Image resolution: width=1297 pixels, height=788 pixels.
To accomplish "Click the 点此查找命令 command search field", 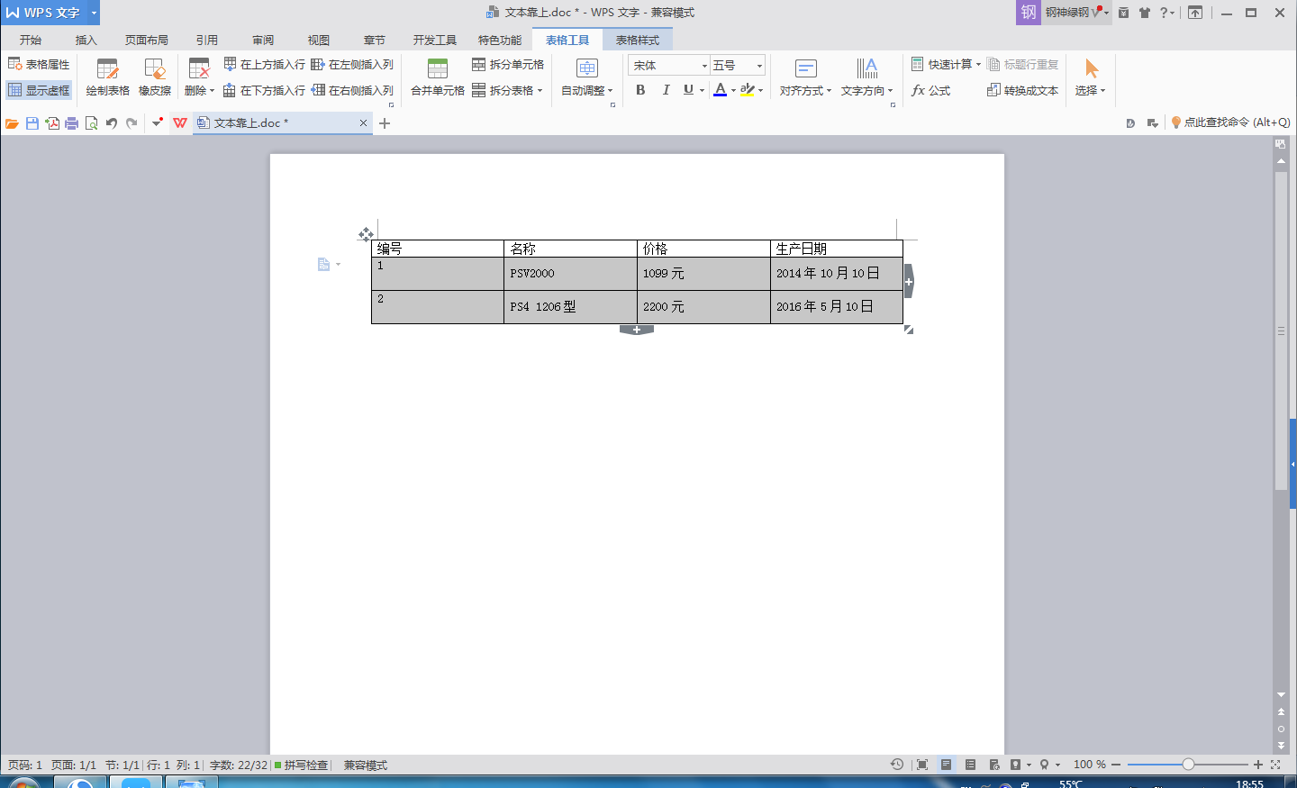I will [1230, 122].
